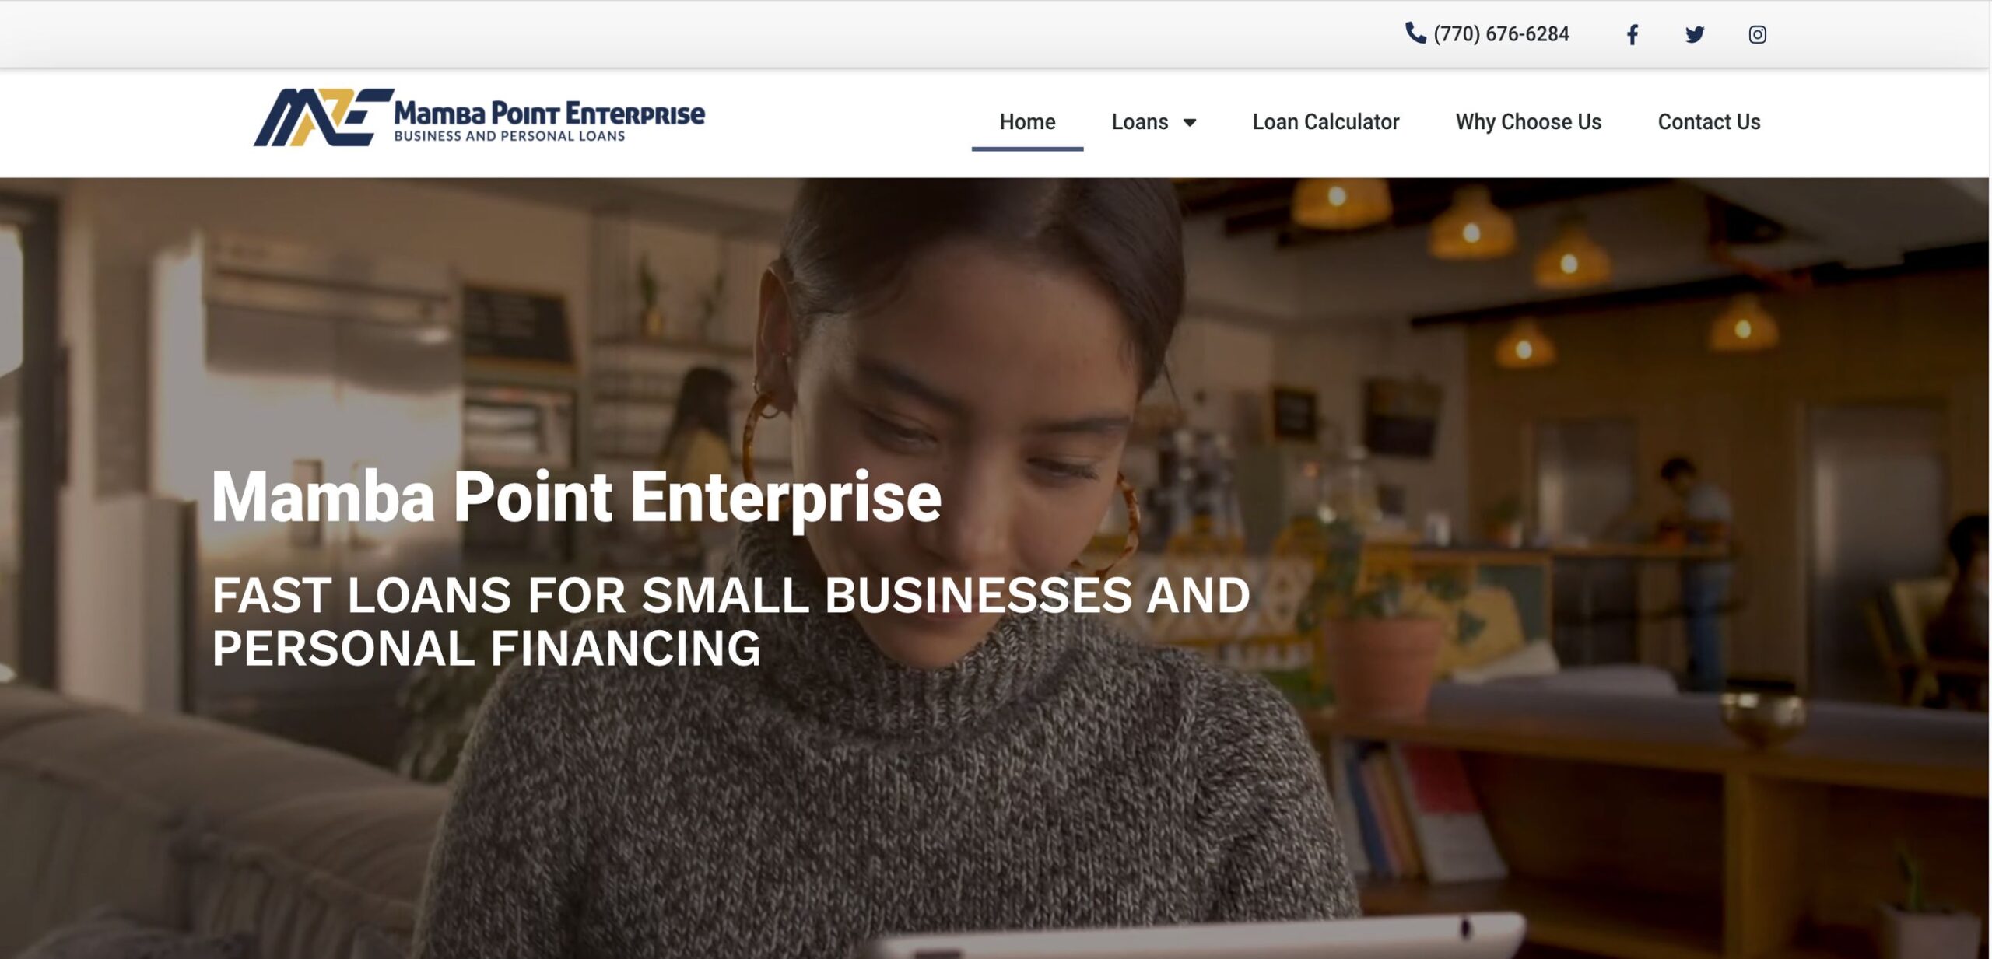This screenshot has height=959, width=1992.
Task: Open the Loans menu item
Action: [x=1139, y=122]
